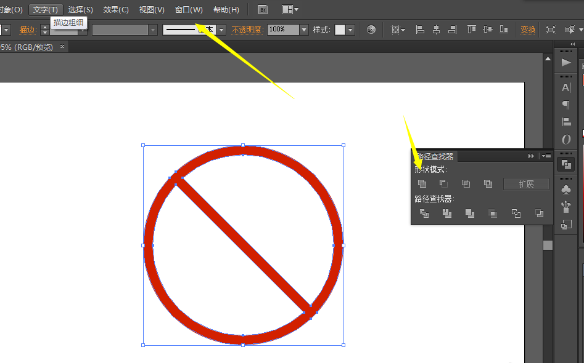Click the Intersect shape mode icon
This screenshot has width=584, height=363.
click(466, 183)
